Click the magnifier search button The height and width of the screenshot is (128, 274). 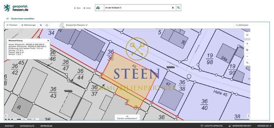[x=178, y=7]
